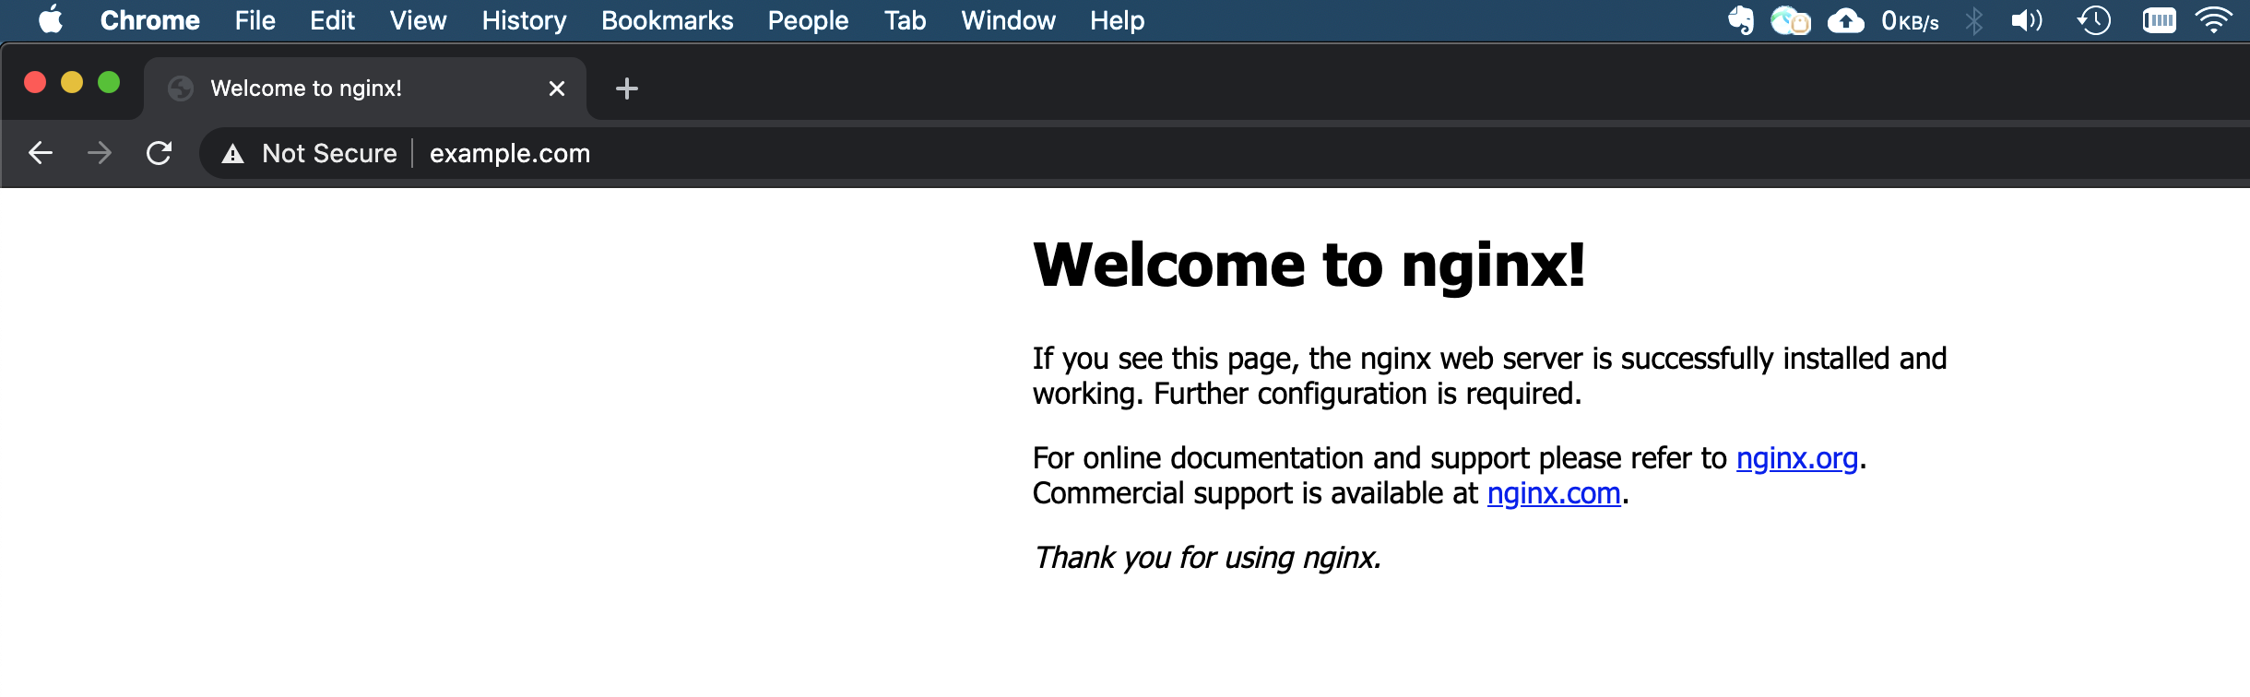The width and height of the screenshot is (2250, 697).
Task: Open the Apple menu
Action: 51,20
